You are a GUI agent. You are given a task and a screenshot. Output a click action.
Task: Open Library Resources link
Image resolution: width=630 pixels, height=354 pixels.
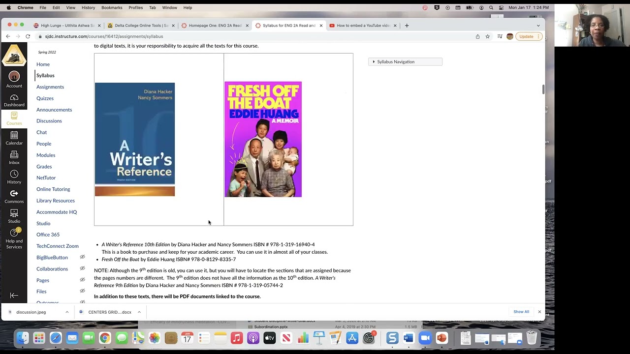coord(56,201)
